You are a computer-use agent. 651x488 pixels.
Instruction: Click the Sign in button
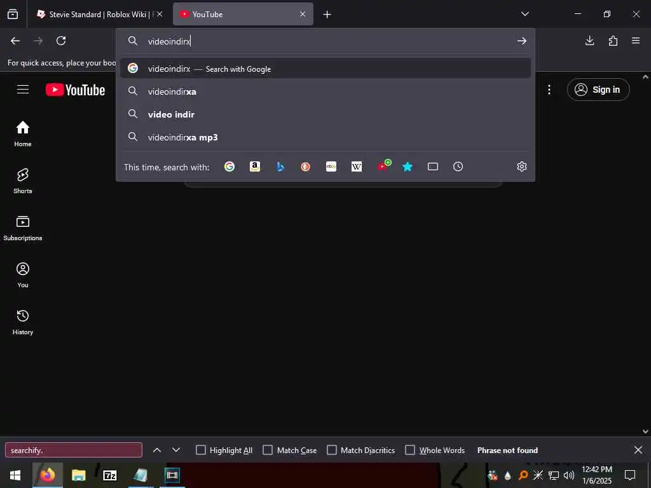click(598, 90)
